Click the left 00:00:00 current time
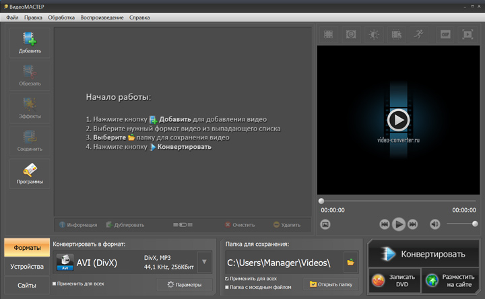Viewport: 485px width, 299px height. click(x=333, y=210)
